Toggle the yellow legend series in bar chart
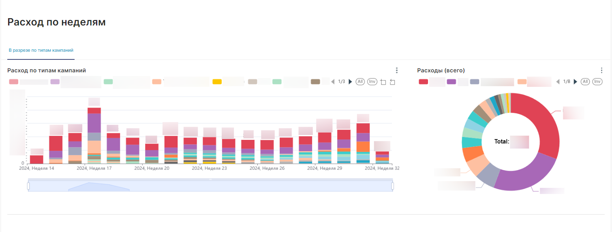The width and height of the screenshot is (612, 232). pyautogui.click(x=217, y=82)
